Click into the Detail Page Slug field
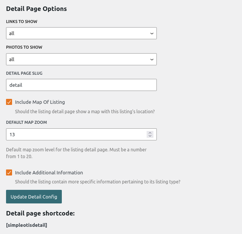Viewport: 242px width, 234px height. (81, 85)
